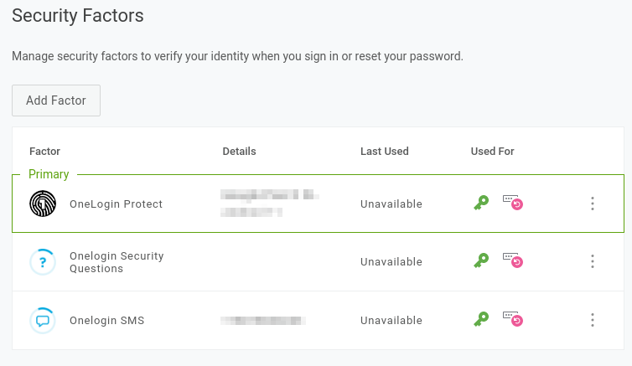The image size is (632, 366).
Task: Click password reset icon for Security Questions
Action: [x=512, y=260]
